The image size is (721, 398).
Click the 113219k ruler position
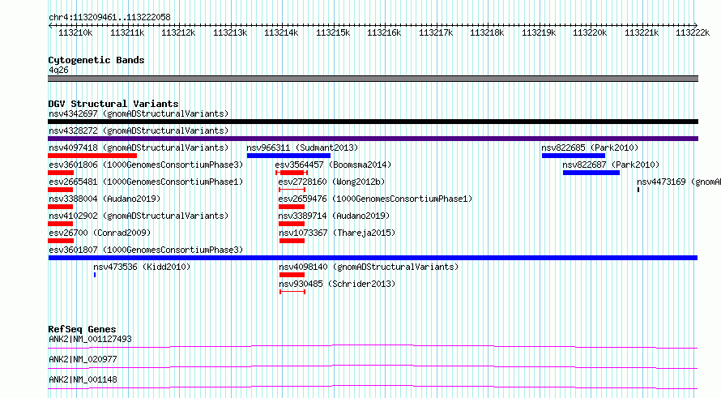(539, 32)
